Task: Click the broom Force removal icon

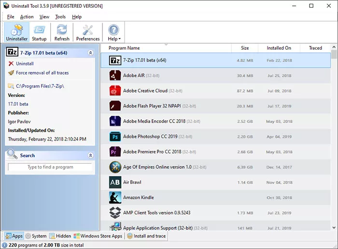Action: pyautogui.click(x=11, y=72)
